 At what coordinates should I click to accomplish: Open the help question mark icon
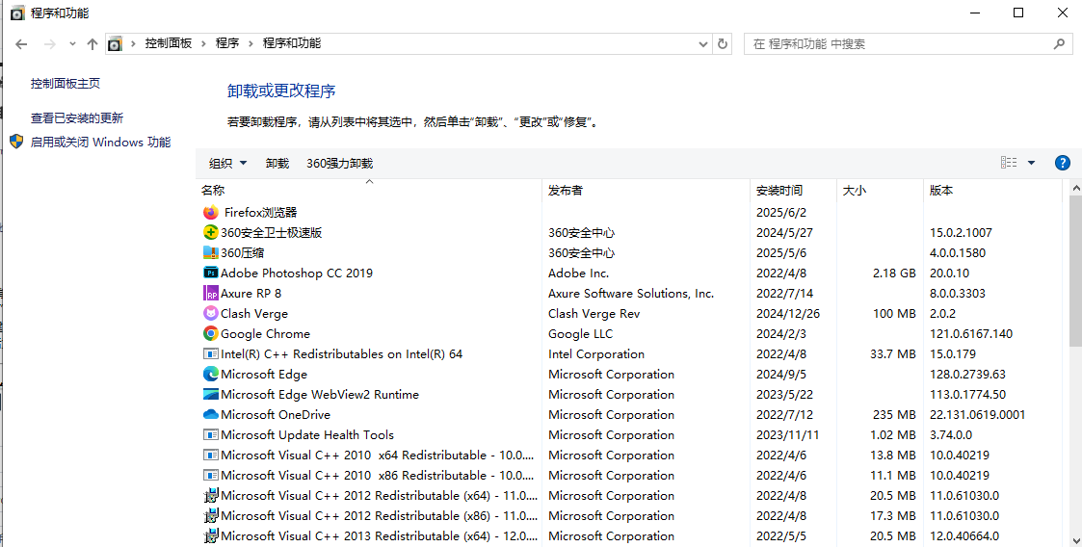[1063, 164]
